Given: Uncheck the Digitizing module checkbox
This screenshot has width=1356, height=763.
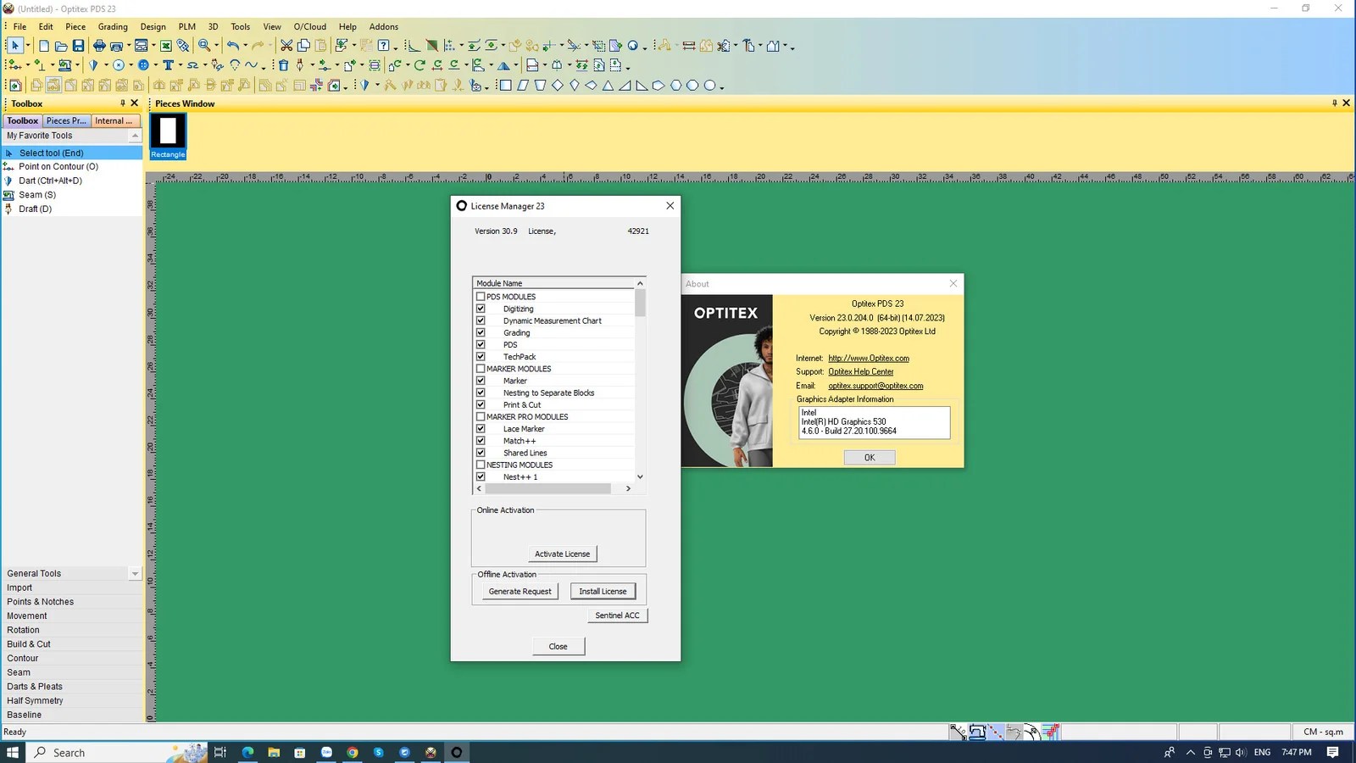Looking at the screenshot, I should pyautogui.click(x=481, y=309).
